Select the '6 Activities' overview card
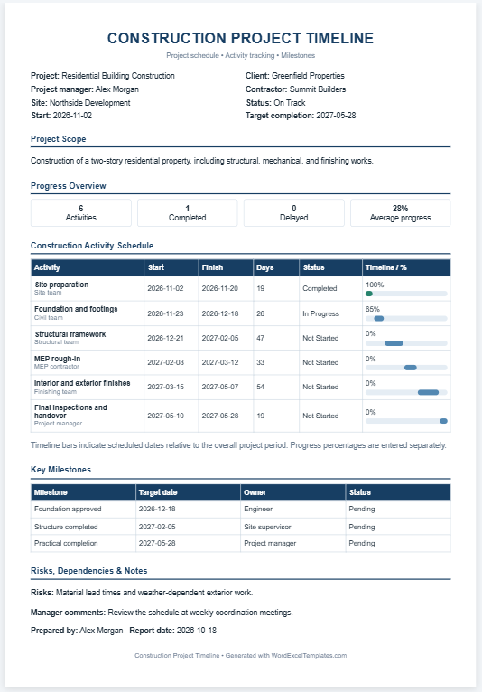482x692 pixels. point(81,212)
